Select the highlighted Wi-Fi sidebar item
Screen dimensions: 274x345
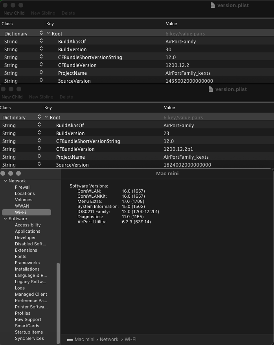pyautogui.click(x=27, y=212)
